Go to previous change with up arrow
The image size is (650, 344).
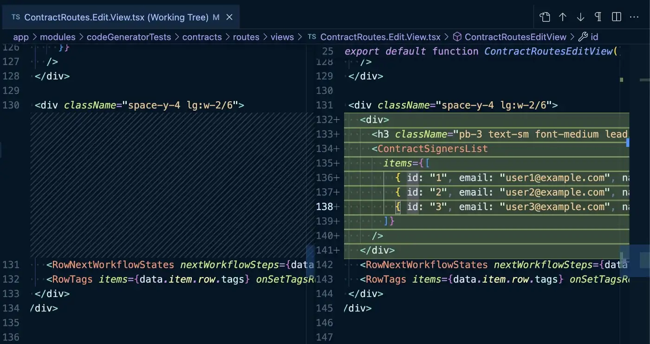[563, 17]
